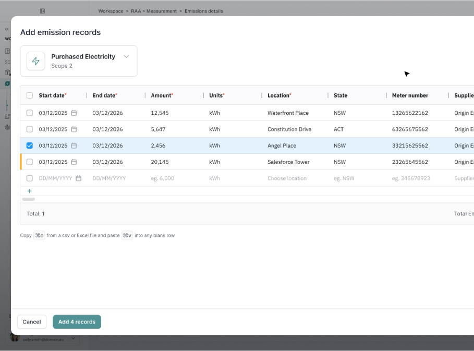Click the End date field in the blank row
Image resolution: width=474 pixels, height=351 pixels.
(109, 178)
